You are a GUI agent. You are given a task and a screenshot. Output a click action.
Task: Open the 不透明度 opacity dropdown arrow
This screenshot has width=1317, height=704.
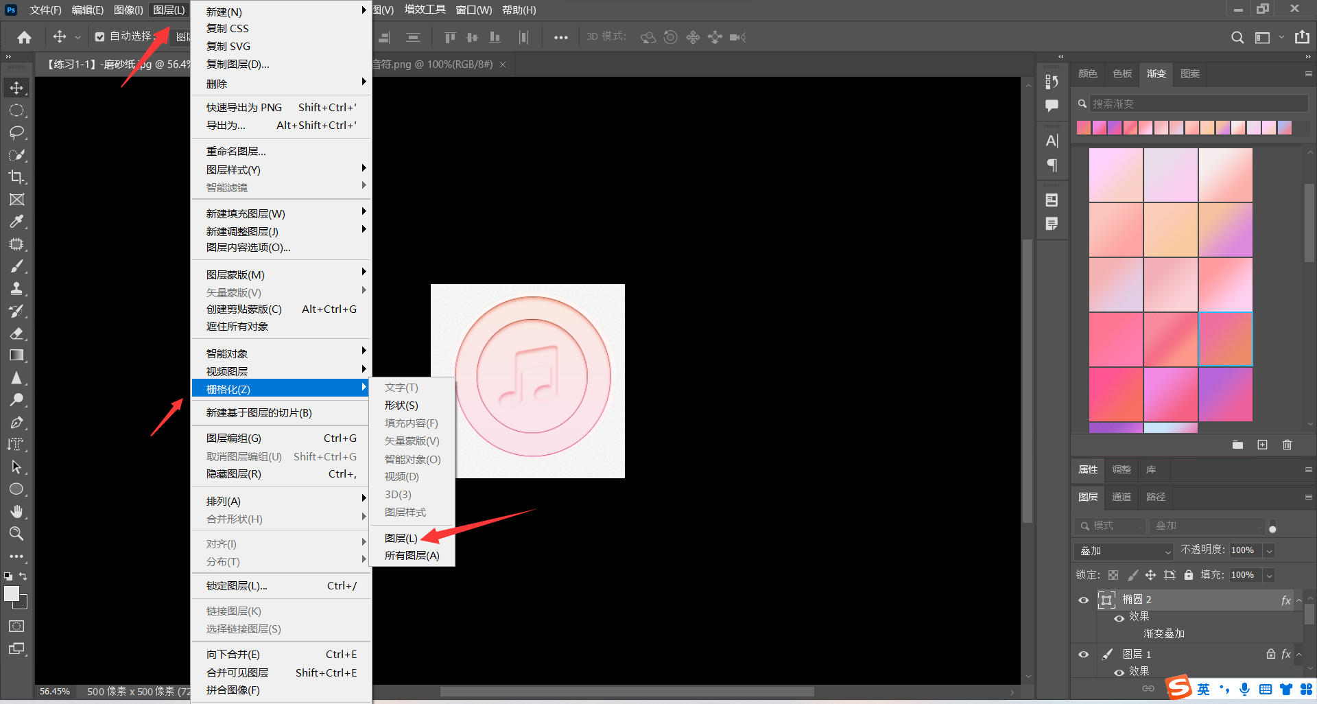1269,551
